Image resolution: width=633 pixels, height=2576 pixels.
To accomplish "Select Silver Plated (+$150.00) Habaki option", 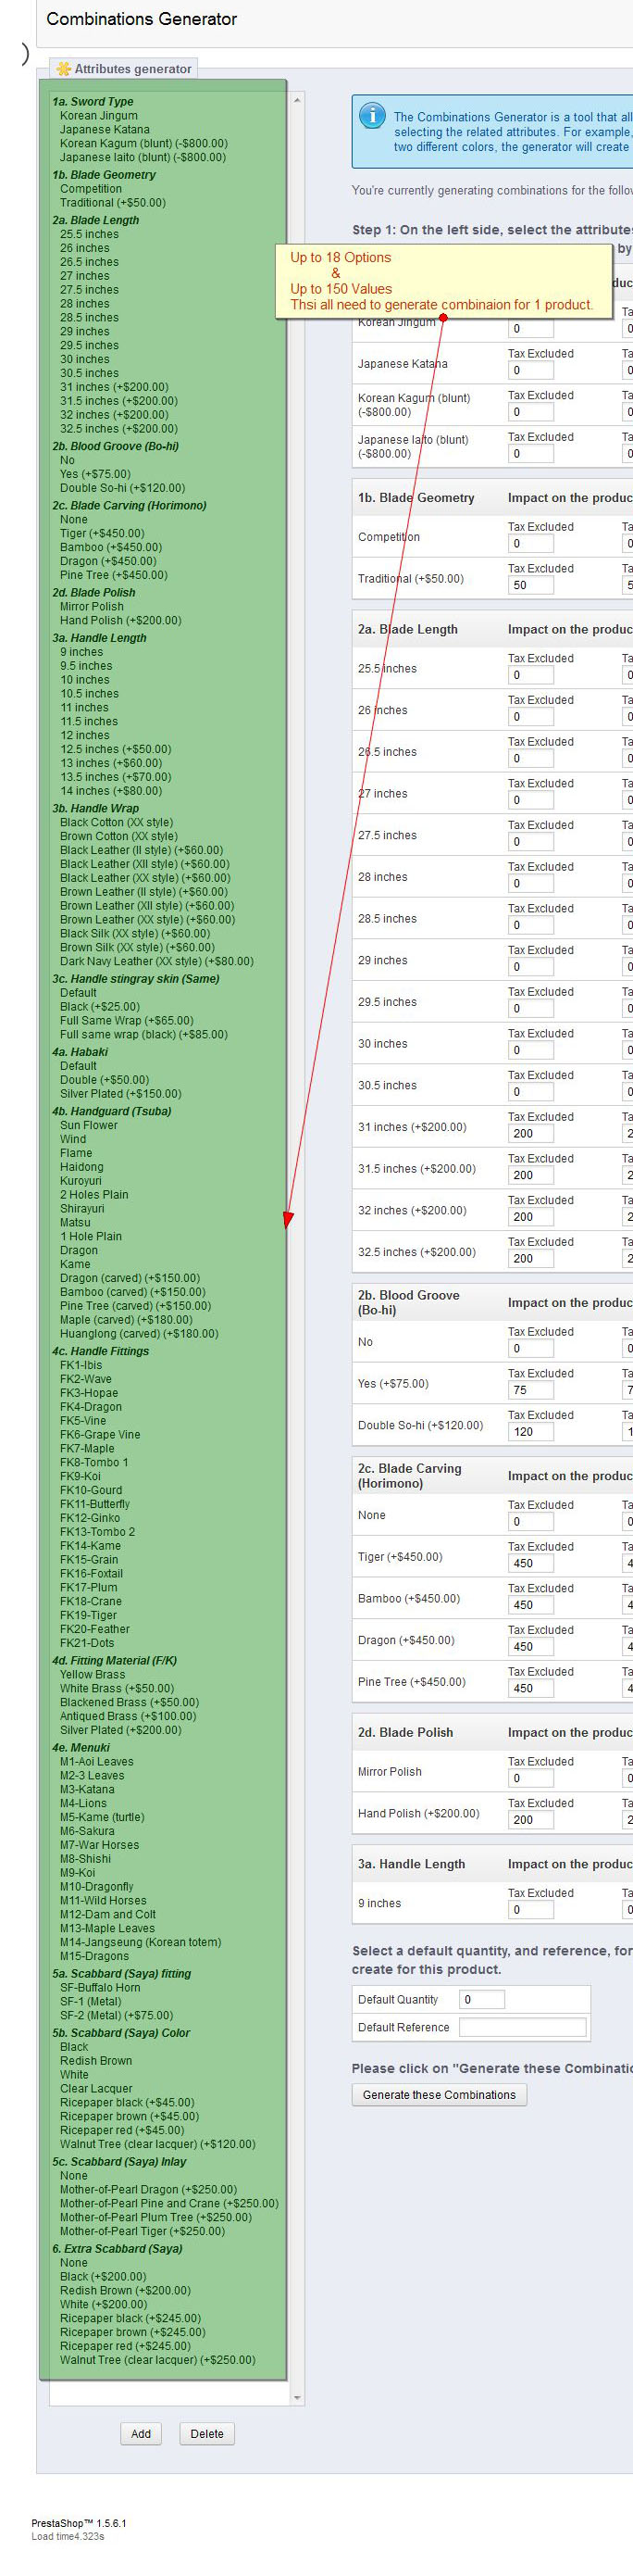I will (x=119, y=1094).
